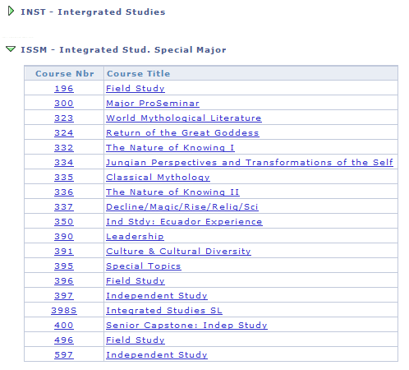View Classical Mythology course details

click(x=158, y=178)
